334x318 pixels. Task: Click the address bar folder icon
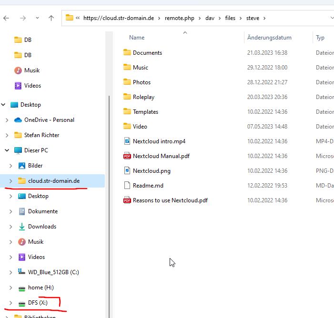(70, 18)
